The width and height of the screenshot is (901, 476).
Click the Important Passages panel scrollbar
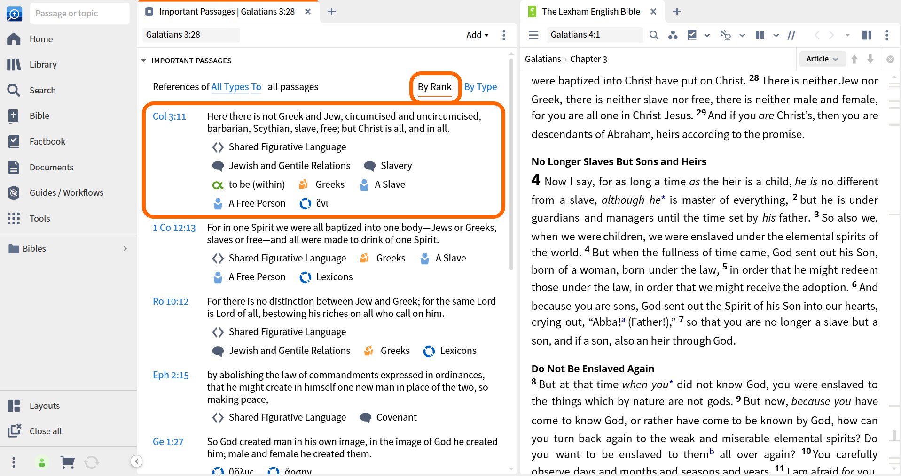point(511,164)
